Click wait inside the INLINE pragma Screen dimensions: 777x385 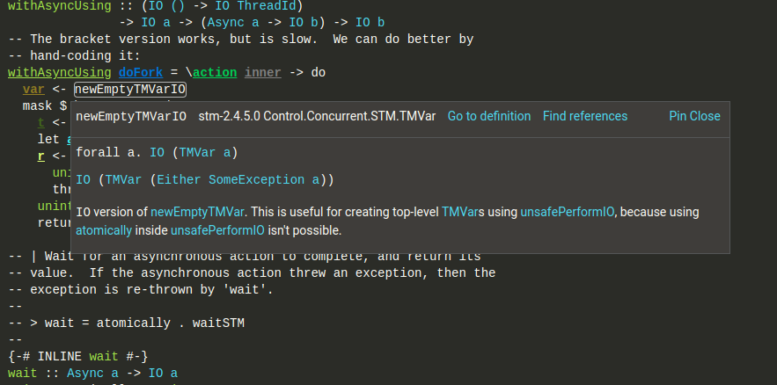104,356
